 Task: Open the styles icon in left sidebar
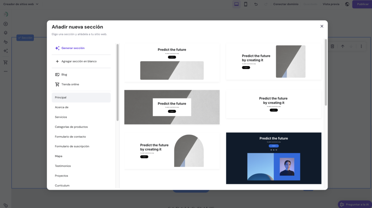tap(6, 42)
